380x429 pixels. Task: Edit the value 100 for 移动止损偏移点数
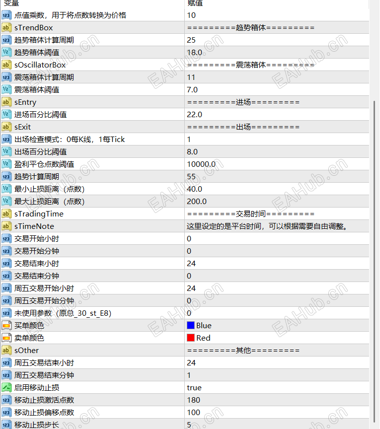tap(193, 412)
